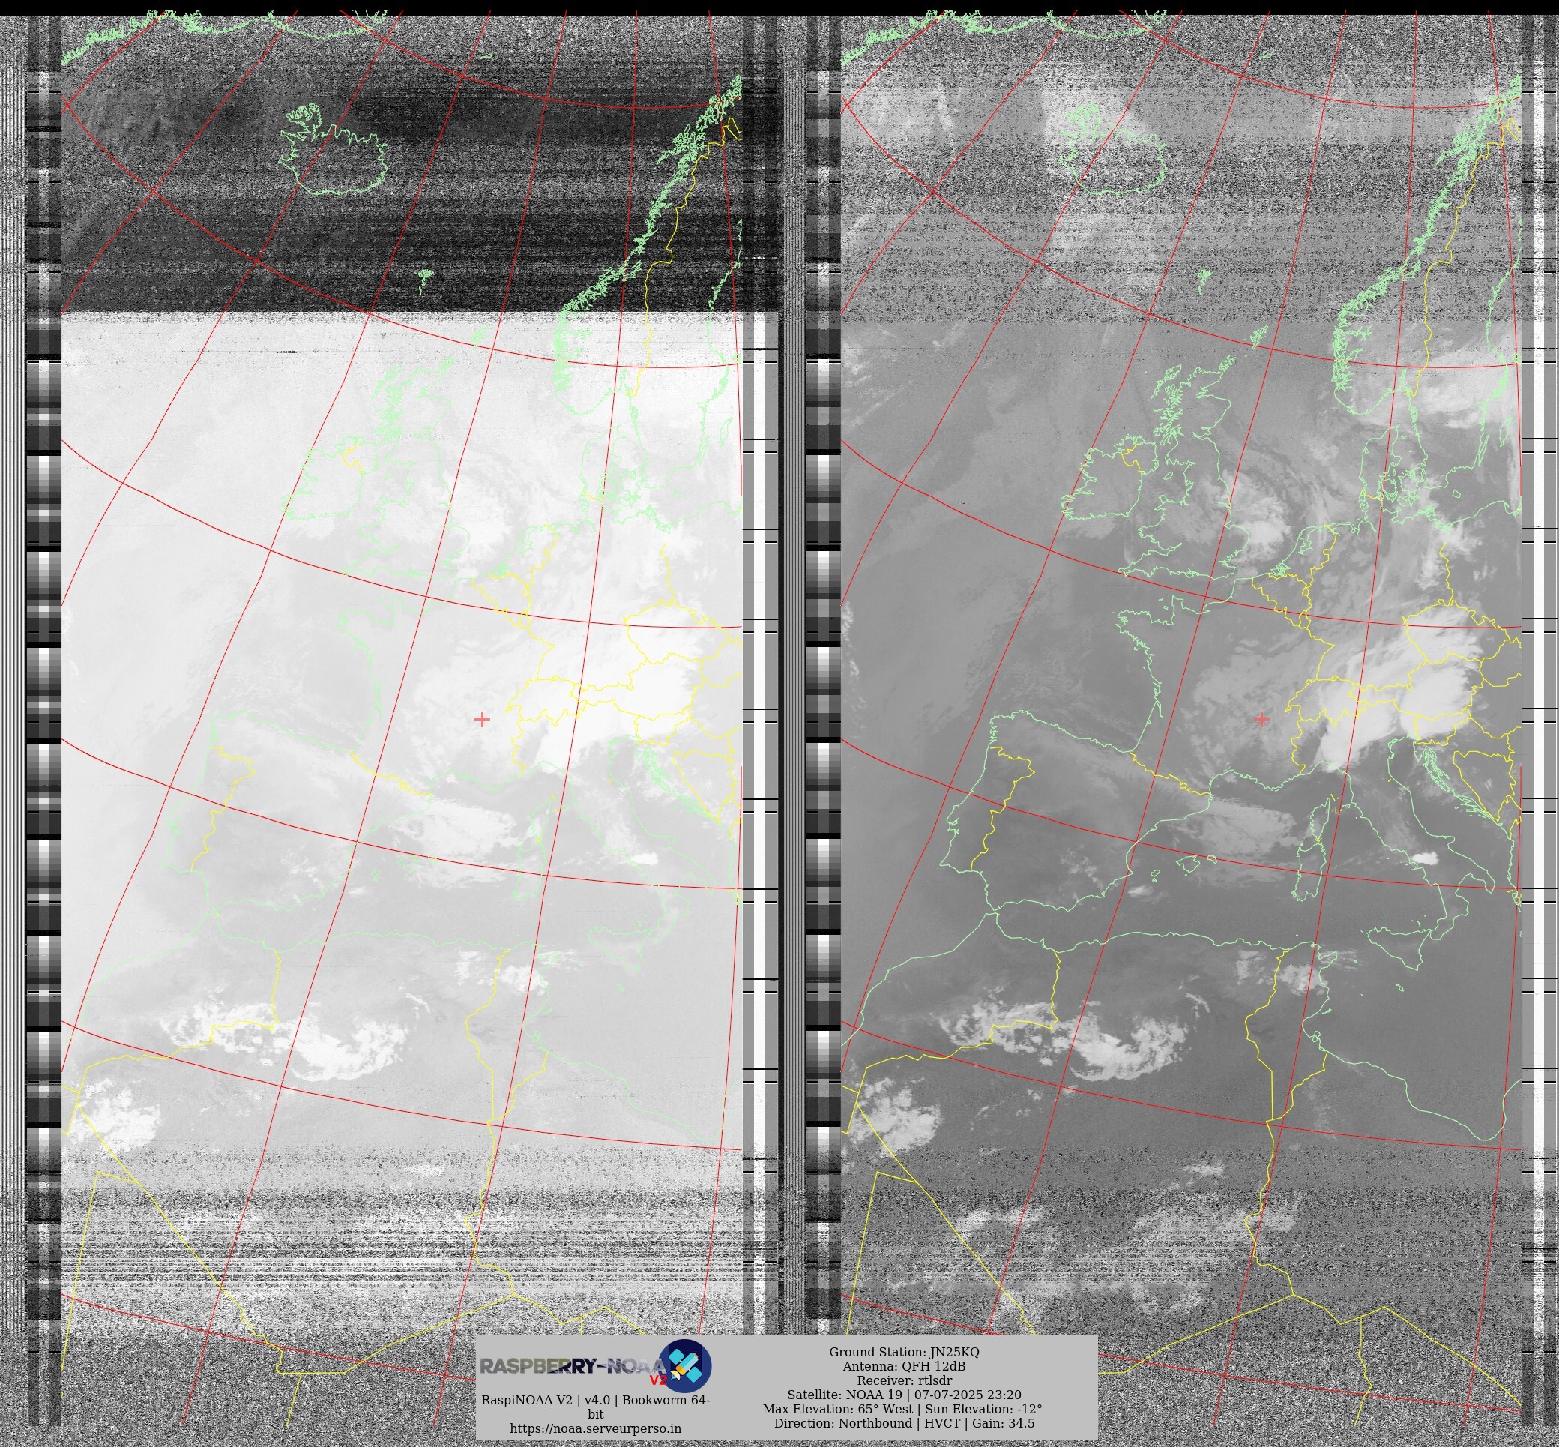Click the Ground Station JN25KQ text
The width and height of the screenshot is (1559, 1447).
(x=904, y=1352)
